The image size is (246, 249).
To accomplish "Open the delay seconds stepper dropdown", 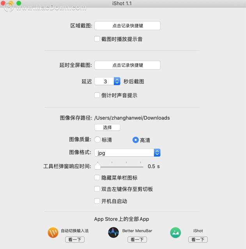I will tap(117, 81).
